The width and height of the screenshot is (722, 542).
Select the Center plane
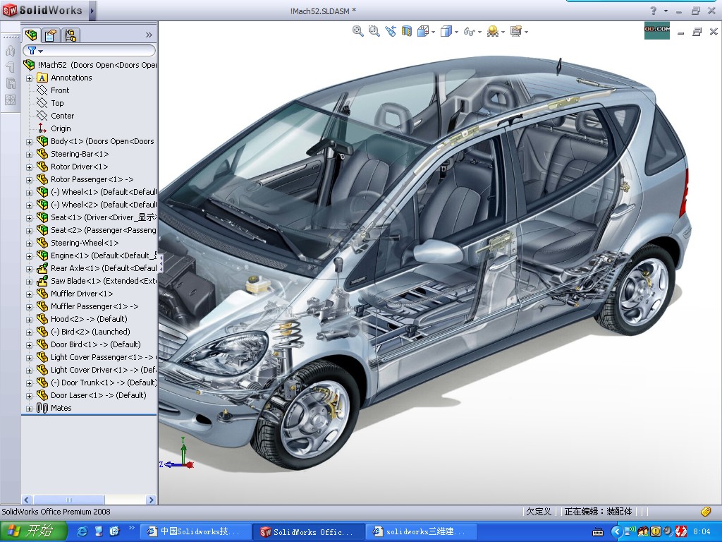pos(62,116)
